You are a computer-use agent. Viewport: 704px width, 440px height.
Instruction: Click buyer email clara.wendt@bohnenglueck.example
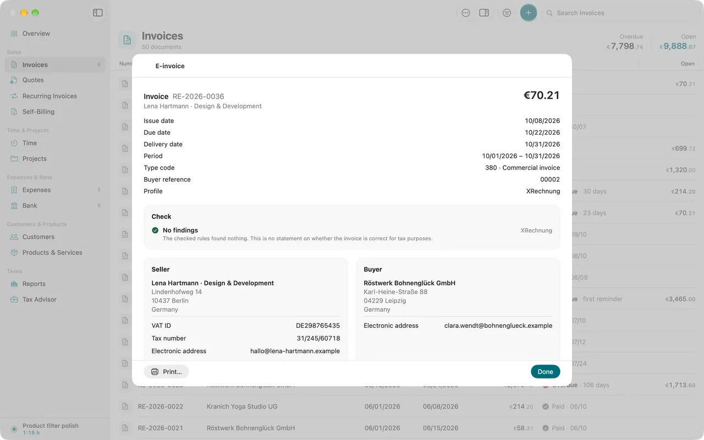tap(498, 326)
